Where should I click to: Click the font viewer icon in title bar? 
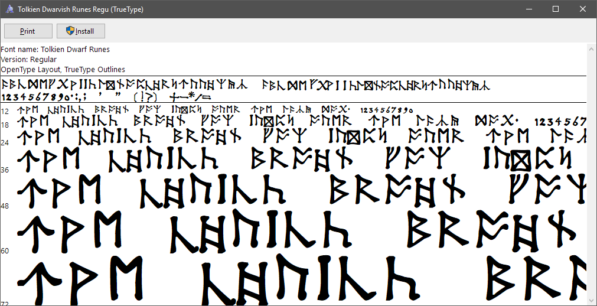(10, 9)
